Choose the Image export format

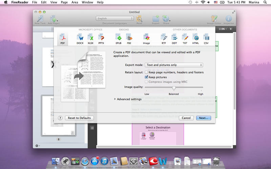pos(146,39)
